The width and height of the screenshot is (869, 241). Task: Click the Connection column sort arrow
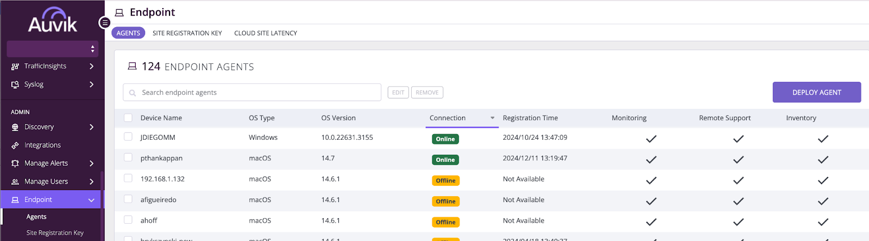pos(493,118)
